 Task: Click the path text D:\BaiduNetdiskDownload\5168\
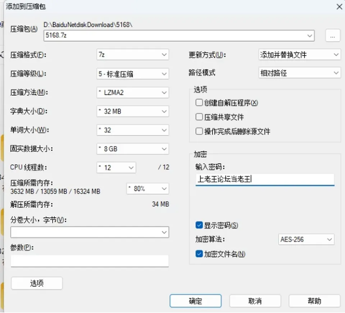click(88, 25)
